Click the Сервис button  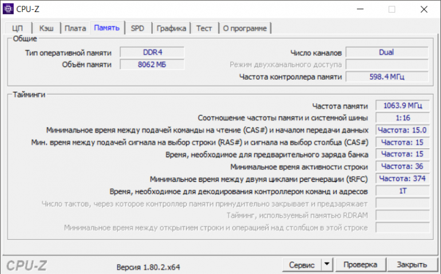[x=302, y=265]
